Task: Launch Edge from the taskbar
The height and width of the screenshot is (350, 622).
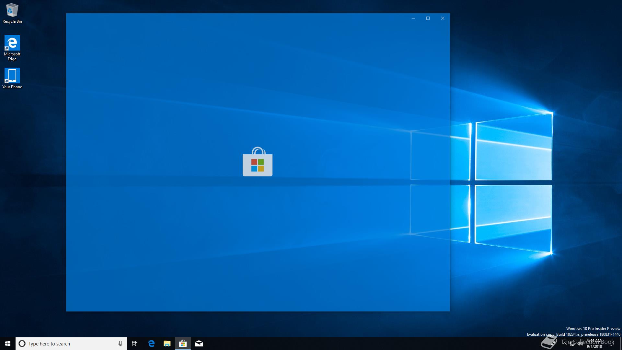Action: 151,344
